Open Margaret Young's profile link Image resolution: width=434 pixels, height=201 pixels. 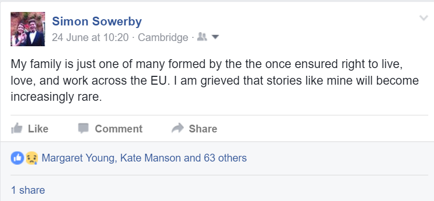click(78, 158)
